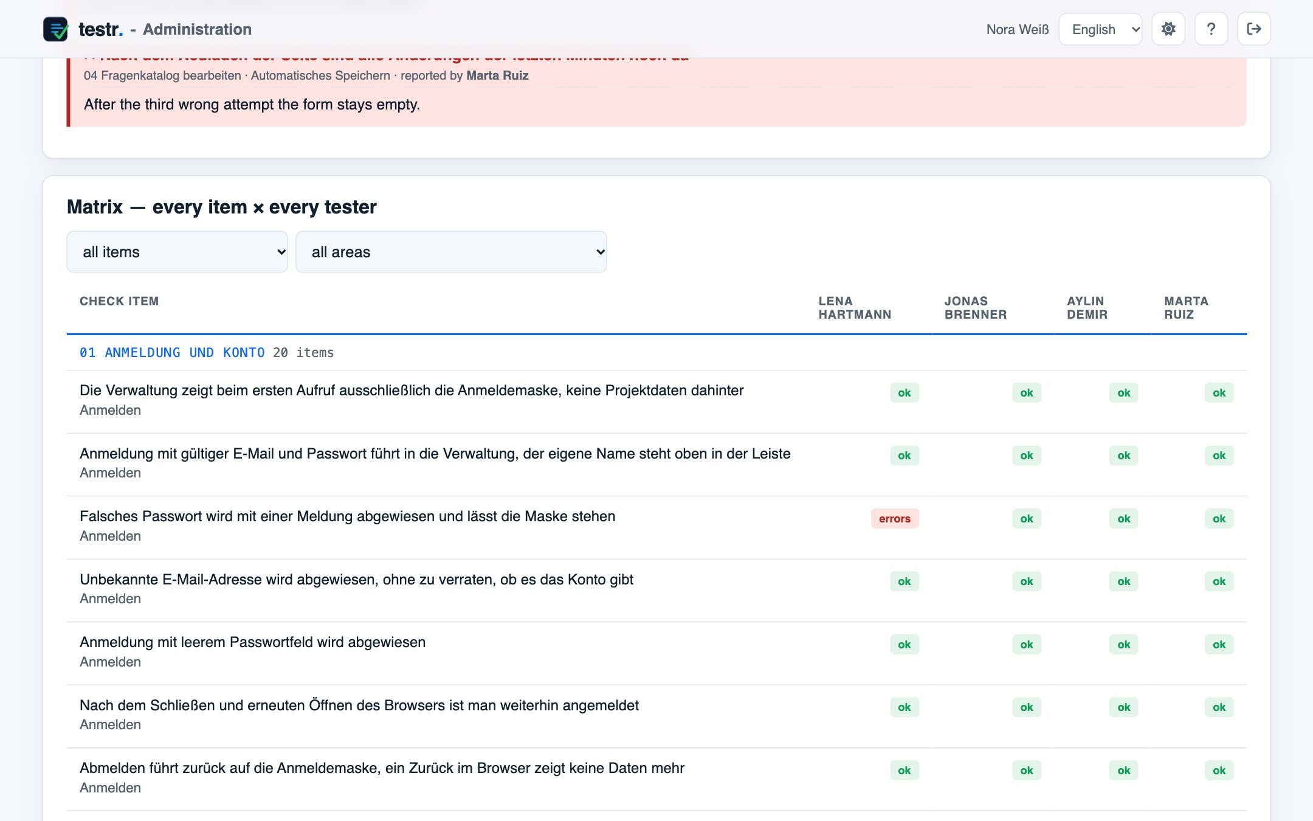
Task: Expand the all items filter dropdown
Action: click(177, 252)
